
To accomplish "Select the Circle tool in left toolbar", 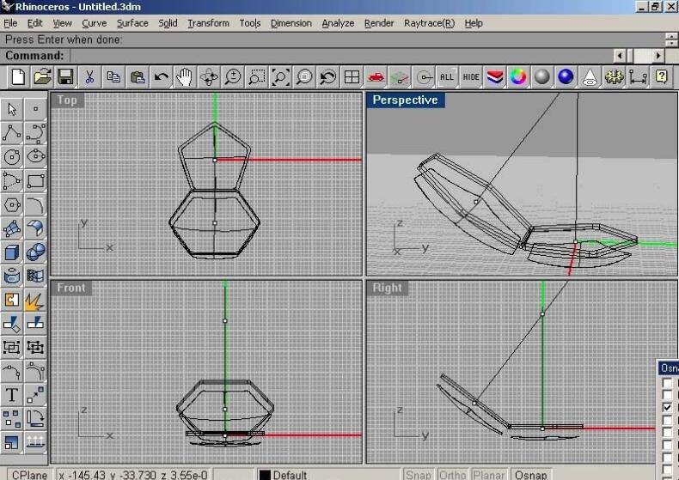I will 12,156.
